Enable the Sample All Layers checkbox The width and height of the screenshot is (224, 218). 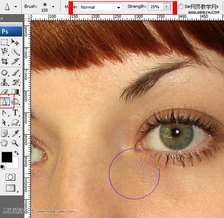pos(181,7)
